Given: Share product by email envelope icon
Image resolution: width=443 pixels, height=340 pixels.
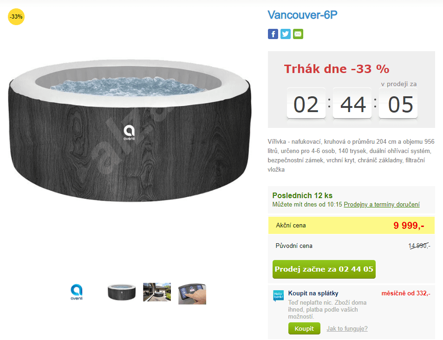Looking at the screenshot, I should (298, 34).
